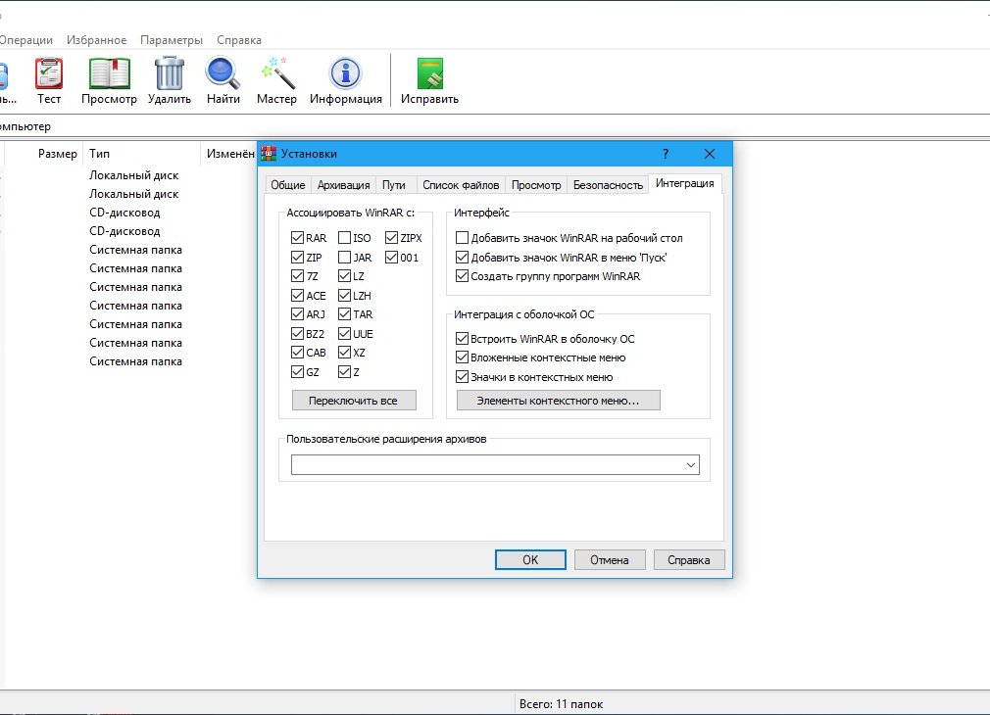This screenshot has width=990, height=715.
Task: Toggle the UUE association checkbox
Action: point(344,334)
